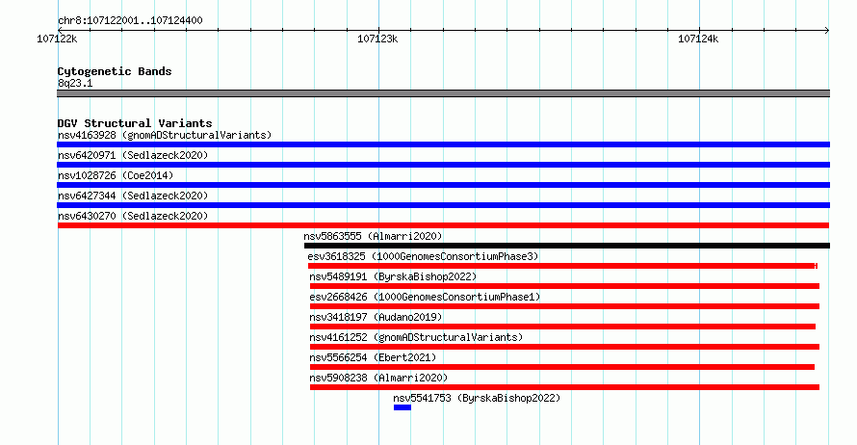Screen dimensions: 857x445
Task: Open nsv4161252 gnomADStructuralVariants label
Action: tap(416, 337)
